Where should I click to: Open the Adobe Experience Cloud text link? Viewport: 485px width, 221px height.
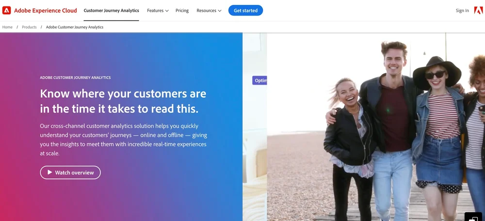(46, 11)
